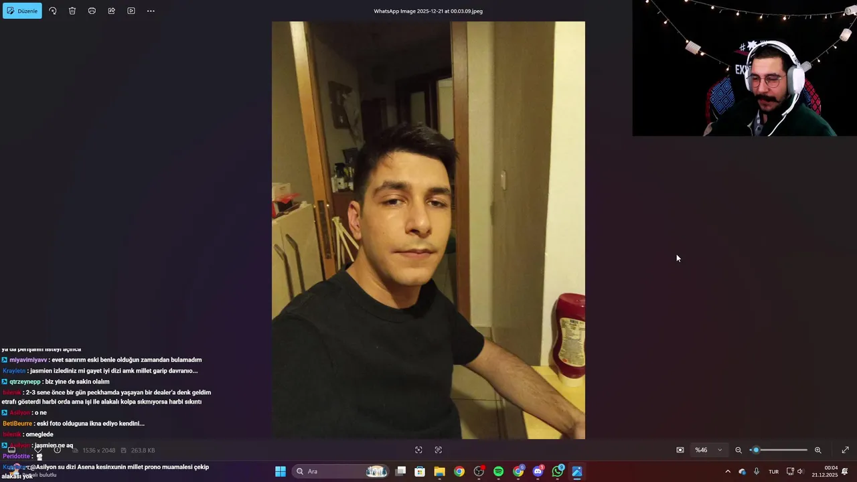The width and height of the screenshot is (857, 482).
Task: Start slideshow with the play icon
Action: [x=131, y=11]
